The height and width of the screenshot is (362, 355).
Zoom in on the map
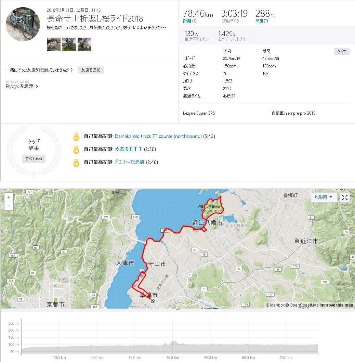click(9, 197)
